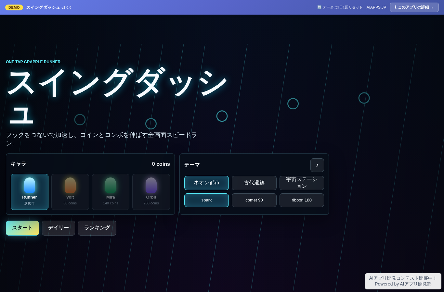Select the Mira character card
Image resolution: width=444 pixels, height=292 pixels.
coord(111,192)
